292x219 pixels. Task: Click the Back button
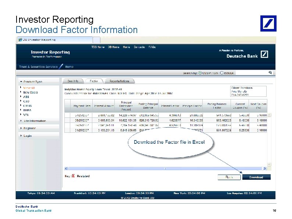coord(229,177)
